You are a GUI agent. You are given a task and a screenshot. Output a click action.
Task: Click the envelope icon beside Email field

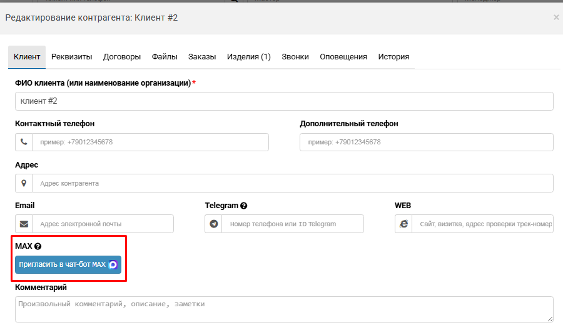[24, 224]
